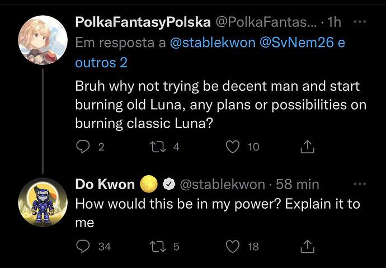Open the "1h" timestamp on first tweet

(x=335, y=22)
